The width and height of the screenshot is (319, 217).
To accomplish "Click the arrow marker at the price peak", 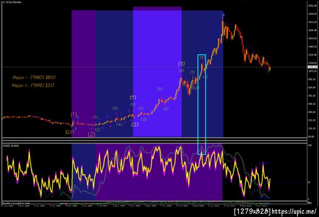I will click(223, 14).
